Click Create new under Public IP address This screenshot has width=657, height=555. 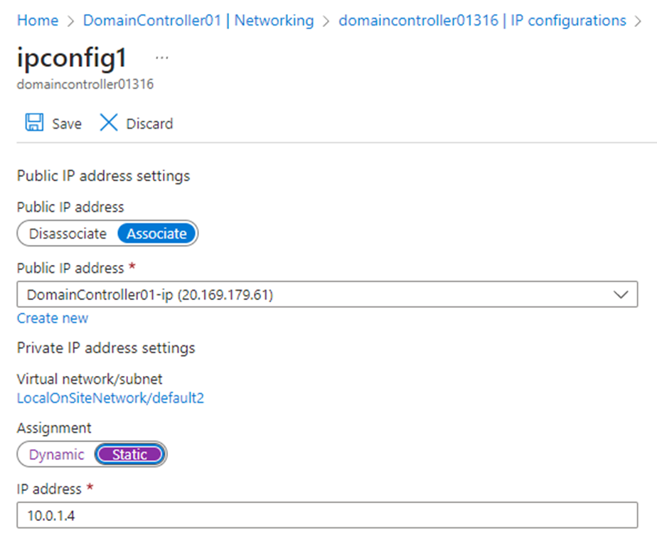[52, 318]
